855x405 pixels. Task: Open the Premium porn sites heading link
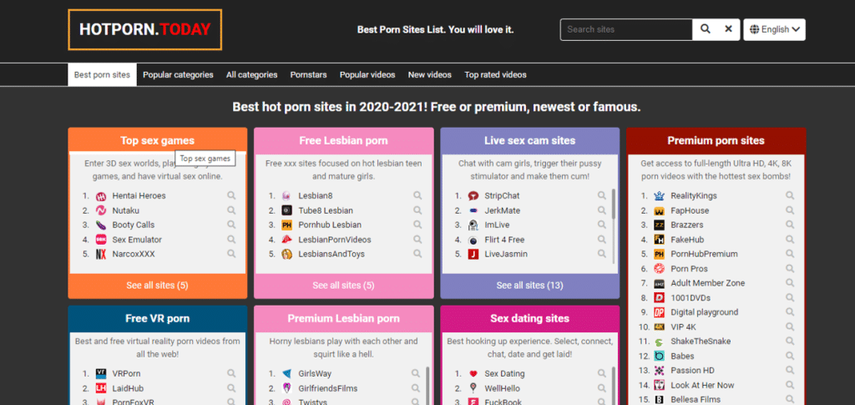pos(716,140)
